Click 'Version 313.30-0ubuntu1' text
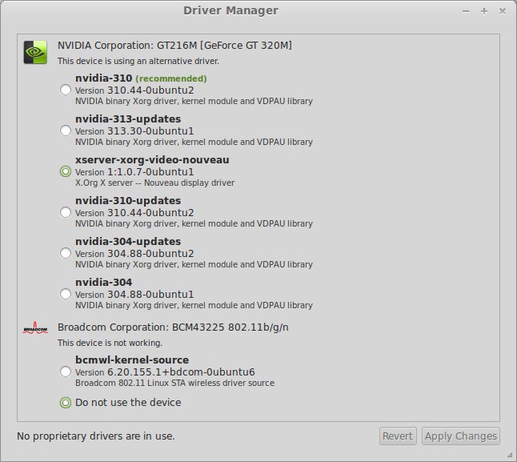The height and width of the screenshot is (462, 517). tap(134, 131)
